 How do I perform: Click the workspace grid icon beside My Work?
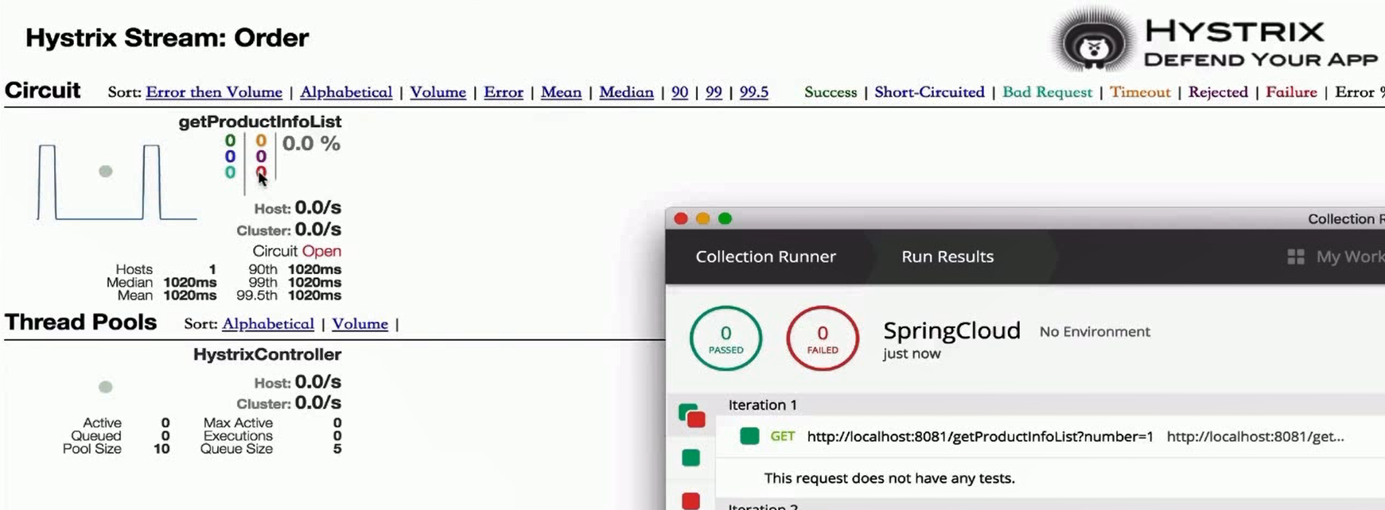[1296, 257]
